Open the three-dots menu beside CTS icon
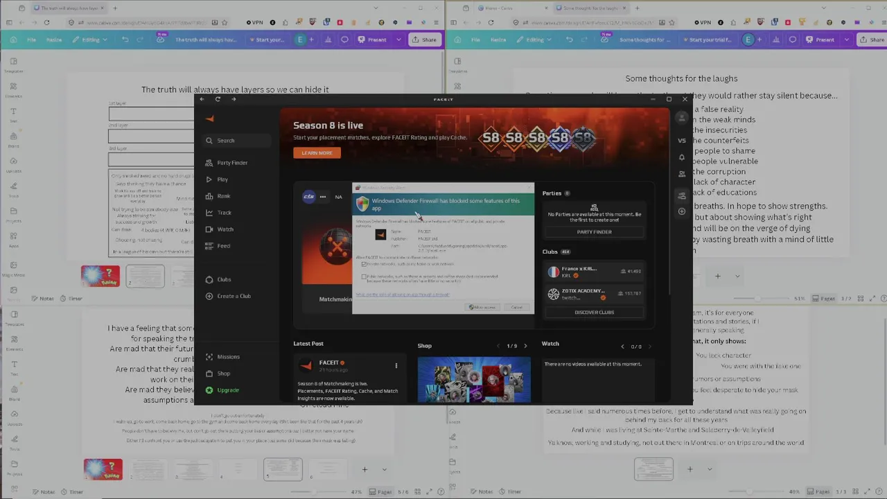 click(323, 197)
